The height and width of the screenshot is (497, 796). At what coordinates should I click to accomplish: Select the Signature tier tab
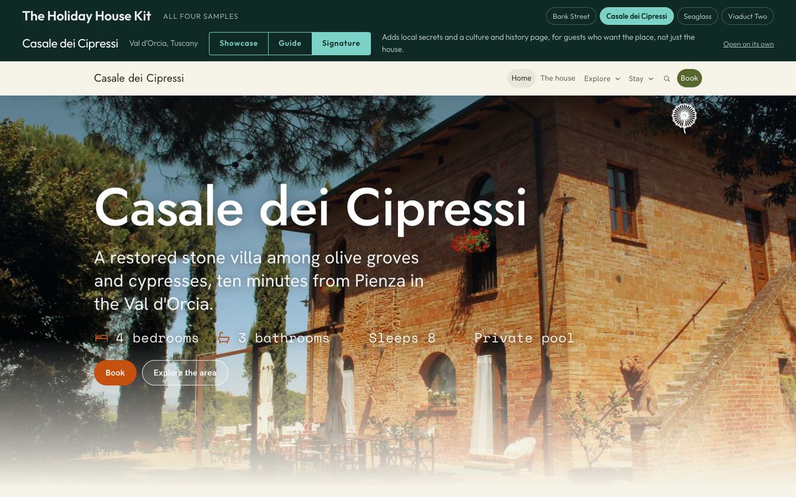pos(341,44)
